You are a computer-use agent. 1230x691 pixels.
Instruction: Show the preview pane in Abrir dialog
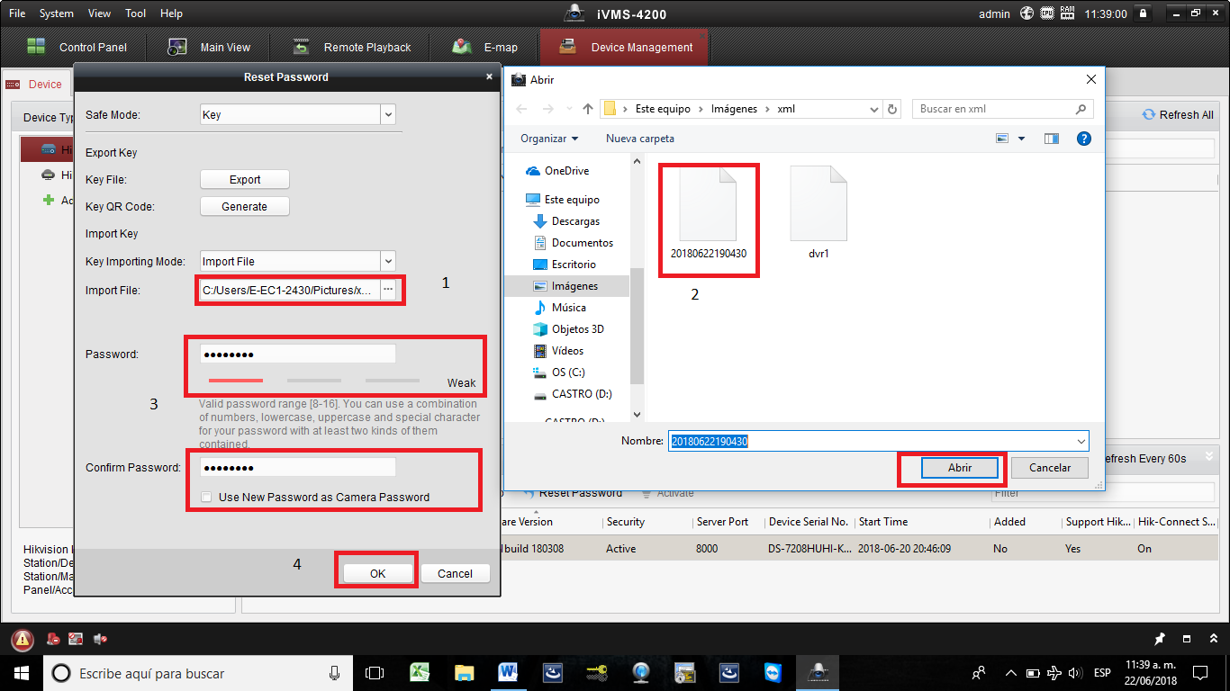click(1052, 139)
